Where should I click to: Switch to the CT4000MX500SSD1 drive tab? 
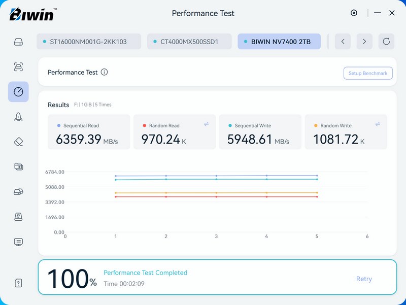coord(189,42)
